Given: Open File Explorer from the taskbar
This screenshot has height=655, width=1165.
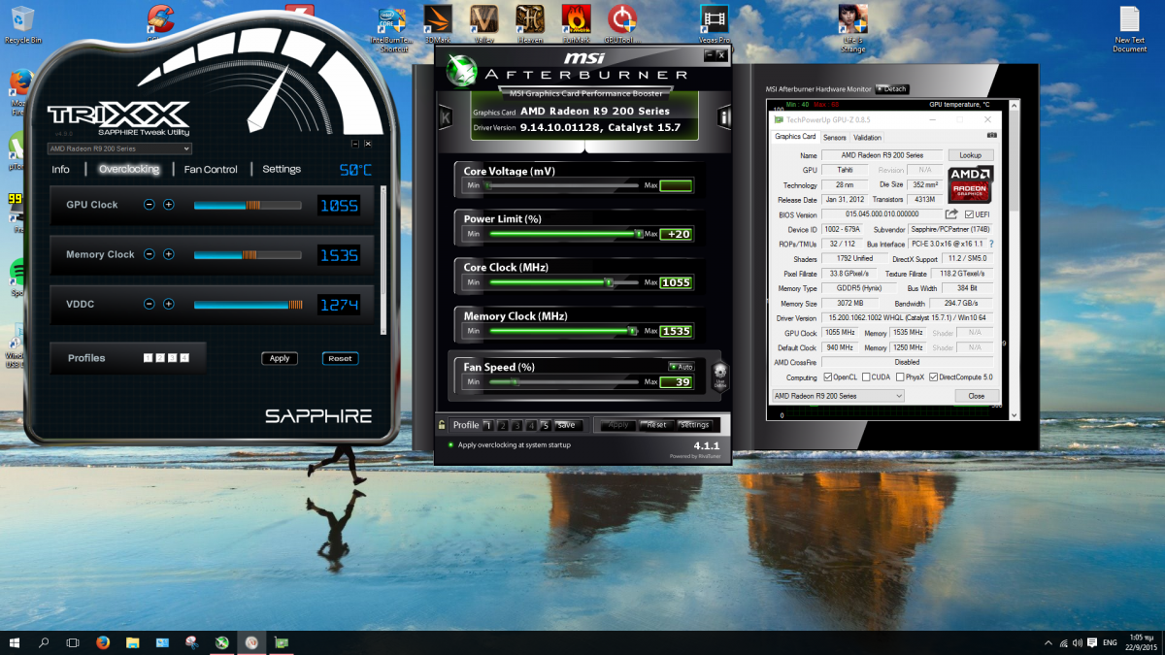Looking at the screenshot, I should pyautogui.click(x=132, y=642).
